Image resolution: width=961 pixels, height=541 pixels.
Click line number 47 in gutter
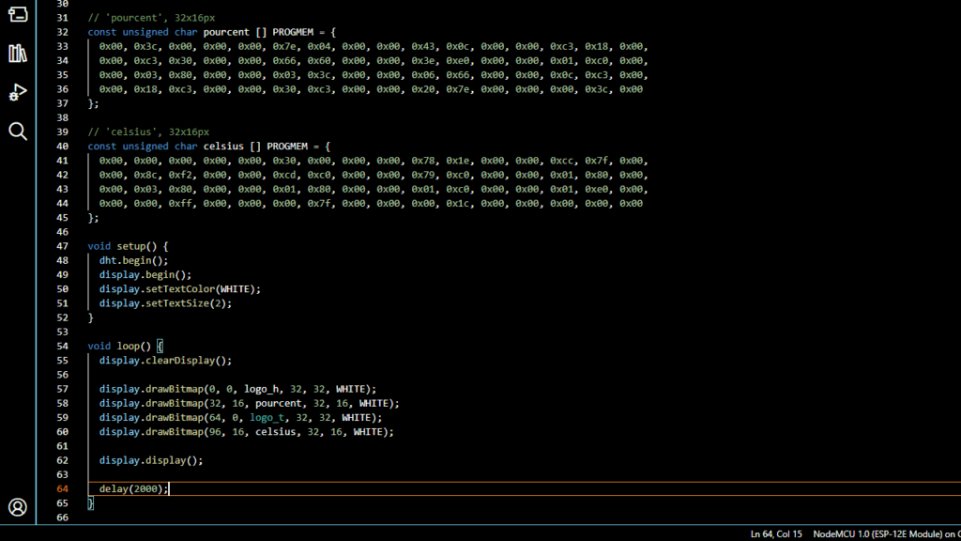click(63, 246)
